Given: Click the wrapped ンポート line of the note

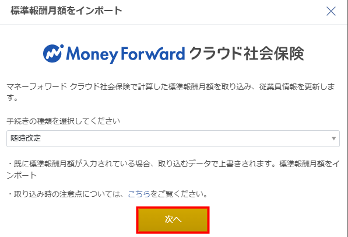Looking at the screenshot, I should (x=22, y=175).
